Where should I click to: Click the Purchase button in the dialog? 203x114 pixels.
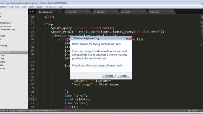(108, 76)
